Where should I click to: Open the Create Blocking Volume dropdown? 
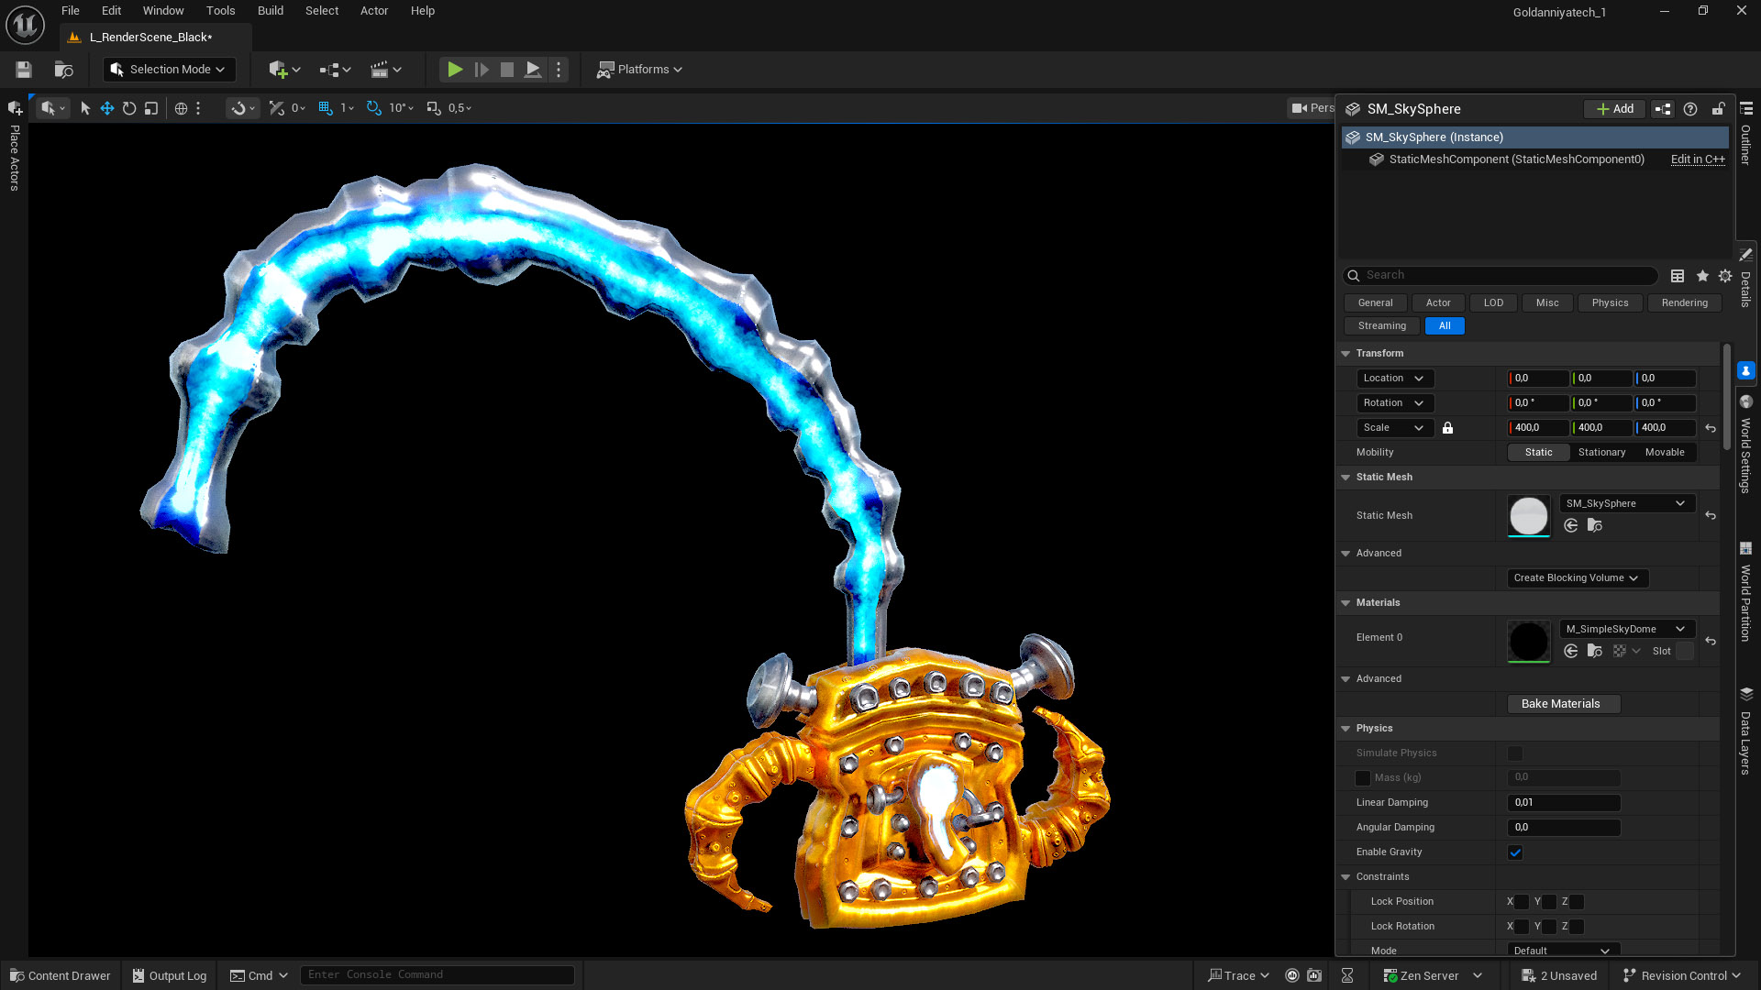(1577, 577)
